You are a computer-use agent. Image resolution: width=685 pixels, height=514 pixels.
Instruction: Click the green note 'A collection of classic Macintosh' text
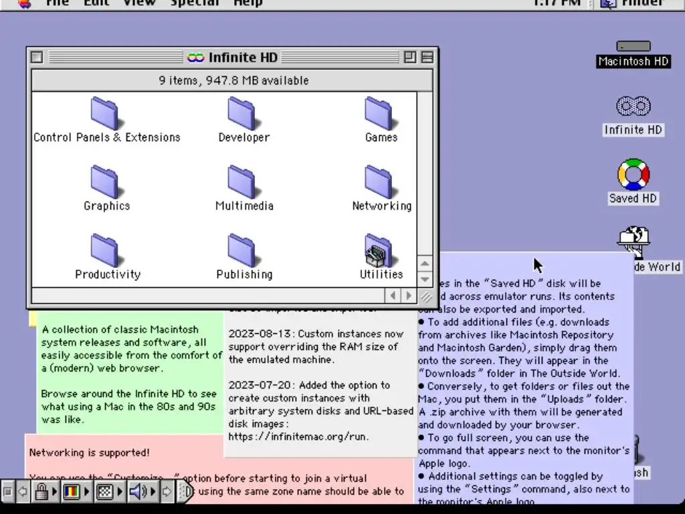[132, 349]
